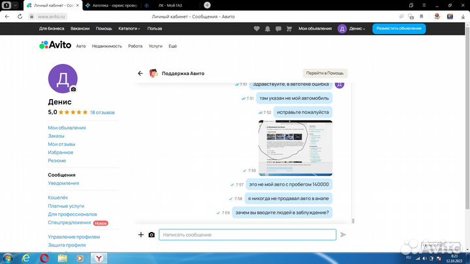This screenshot has width=470, height=264.
Task: Attach a photo with the camera icon
Action: point(151,235)
